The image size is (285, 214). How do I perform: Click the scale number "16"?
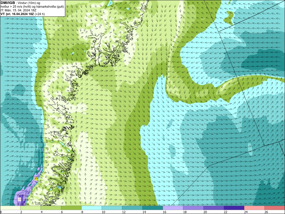click(x=164, y=212)
